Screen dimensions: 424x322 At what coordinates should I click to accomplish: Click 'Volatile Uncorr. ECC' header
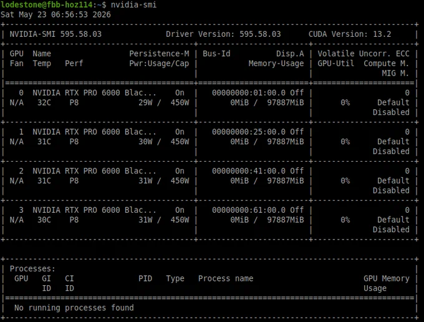(x=364, y=54)
